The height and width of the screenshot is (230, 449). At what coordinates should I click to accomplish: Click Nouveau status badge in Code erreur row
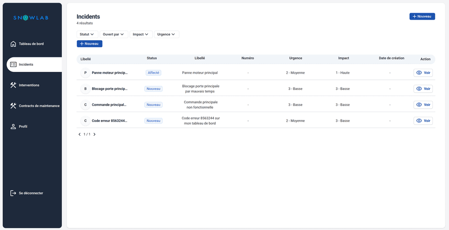pos(153,121)
